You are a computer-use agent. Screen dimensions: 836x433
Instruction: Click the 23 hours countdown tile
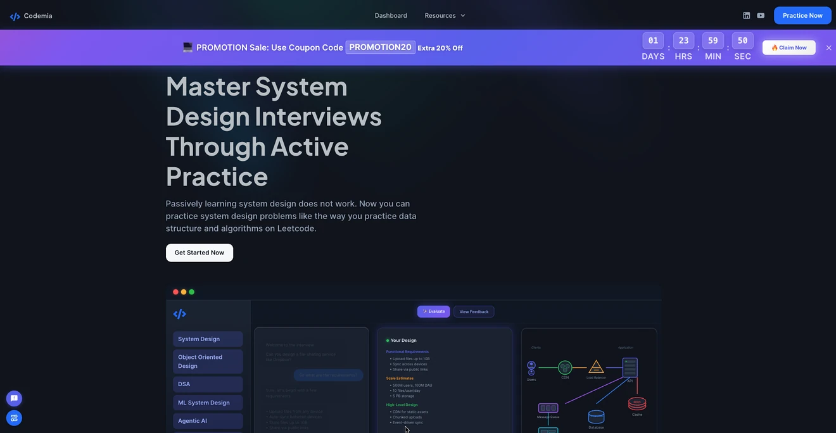tap(683, 41)
